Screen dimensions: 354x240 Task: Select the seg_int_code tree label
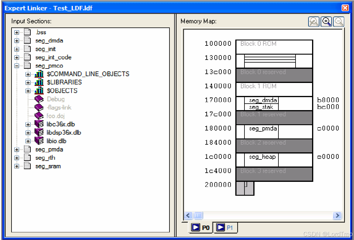tap(53, 57)
